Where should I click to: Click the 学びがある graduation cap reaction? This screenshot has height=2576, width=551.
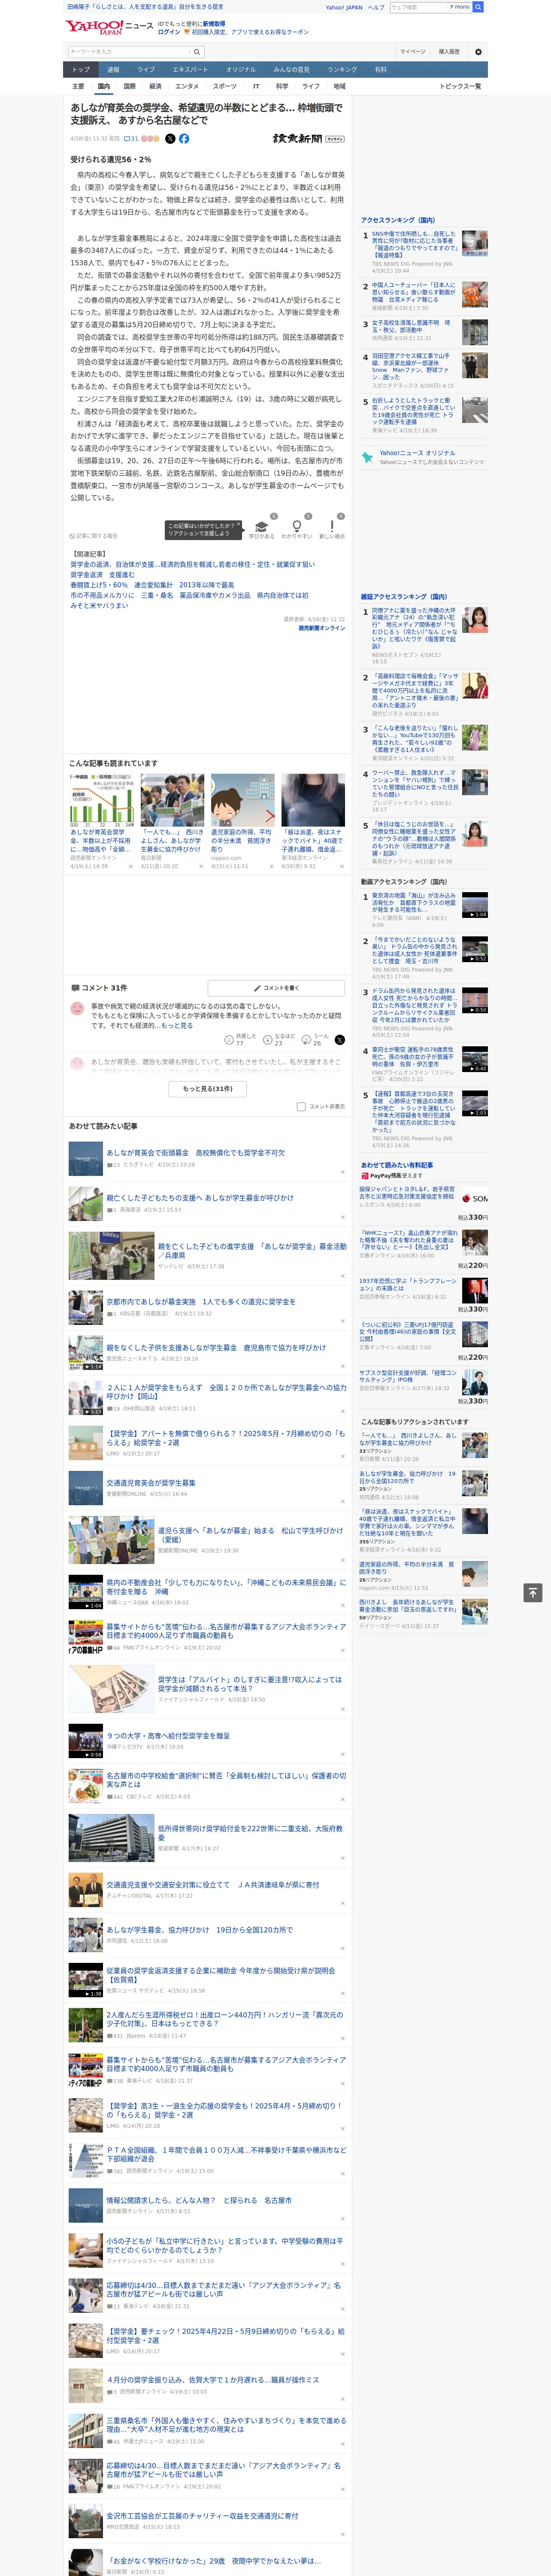(x=262, y=527)
